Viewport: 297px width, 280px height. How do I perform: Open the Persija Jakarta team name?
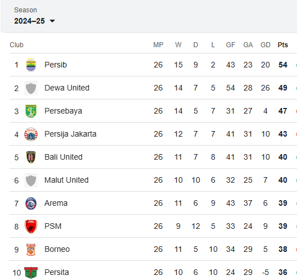[x=70, y=134]
